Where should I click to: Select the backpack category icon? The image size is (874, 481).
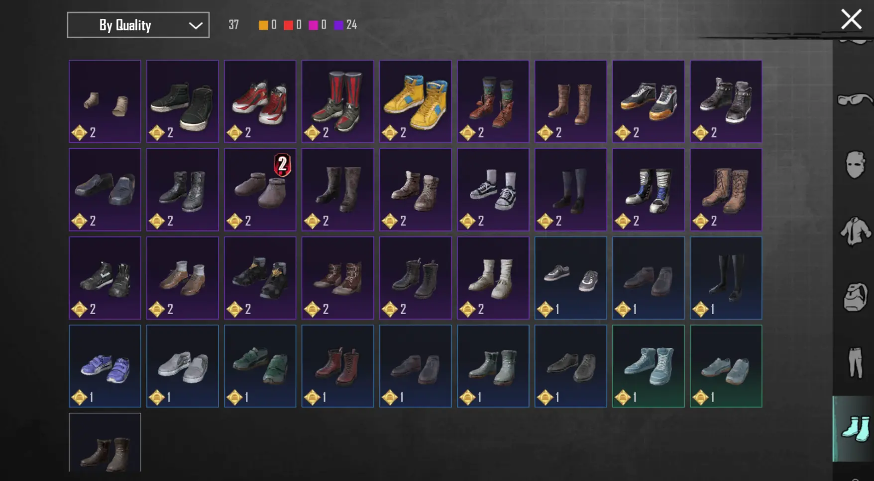pos(855,297)
